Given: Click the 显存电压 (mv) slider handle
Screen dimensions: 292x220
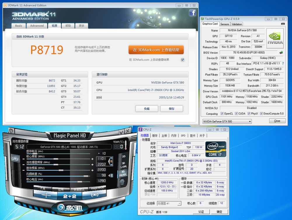Looking at the screenshot, I should (x=35, y=154).
